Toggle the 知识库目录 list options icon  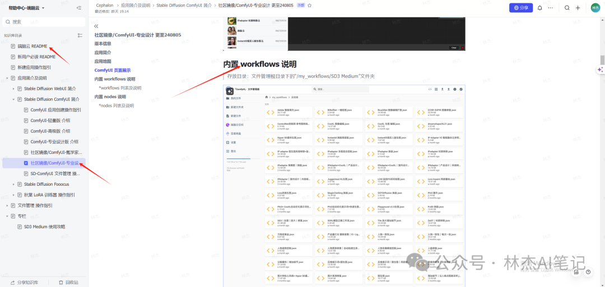tap(80, 35)
